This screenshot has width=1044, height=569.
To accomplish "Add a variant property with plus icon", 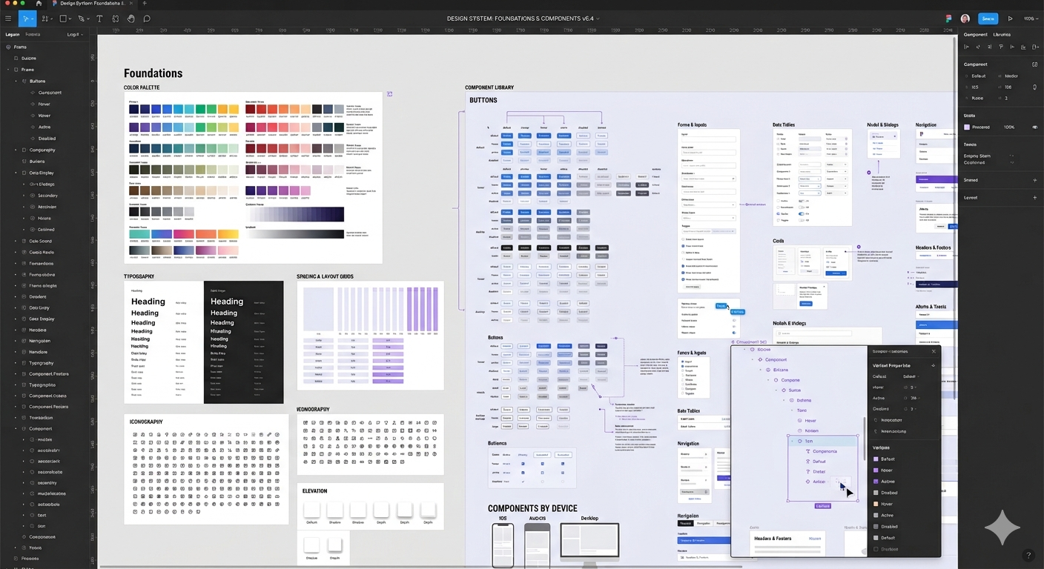I will point(933,365).
